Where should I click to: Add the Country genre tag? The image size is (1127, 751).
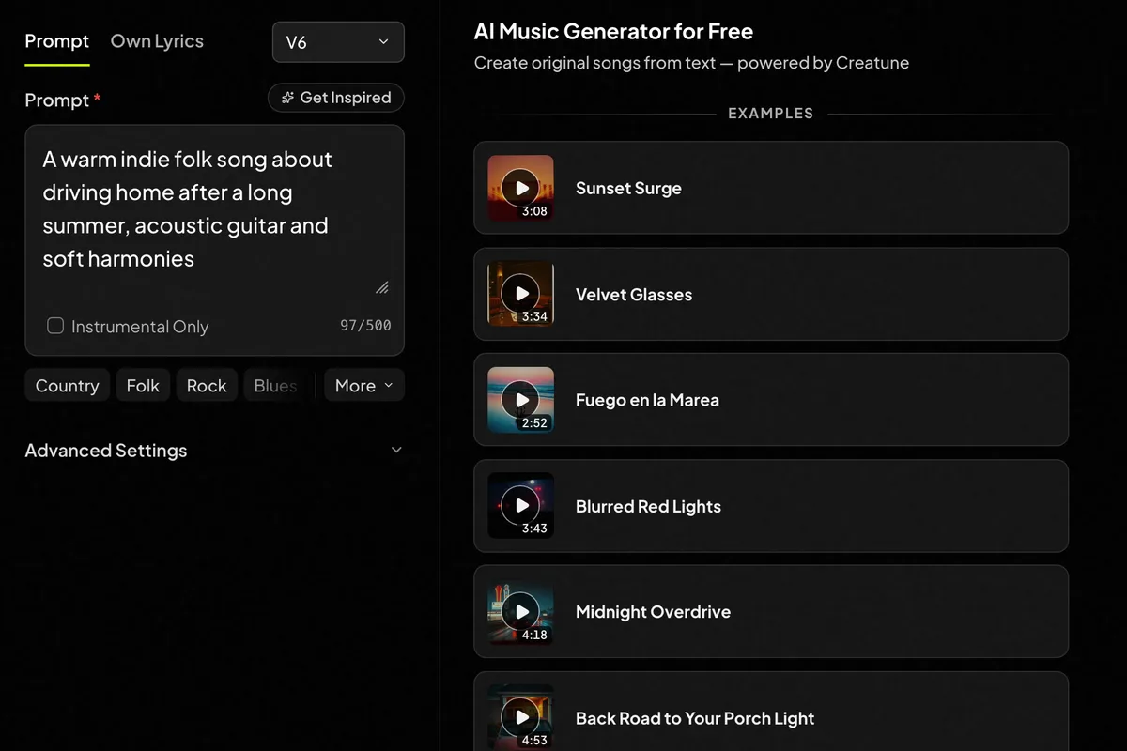pos(67,386)
